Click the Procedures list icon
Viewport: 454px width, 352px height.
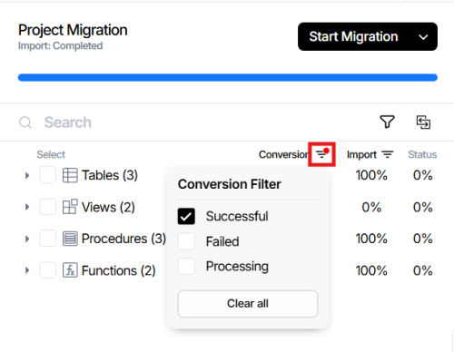(70, 239)
